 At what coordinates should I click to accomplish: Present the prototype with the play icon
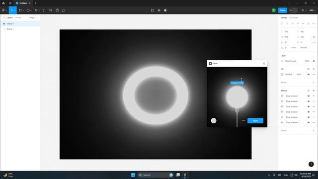tap(303, 10)
